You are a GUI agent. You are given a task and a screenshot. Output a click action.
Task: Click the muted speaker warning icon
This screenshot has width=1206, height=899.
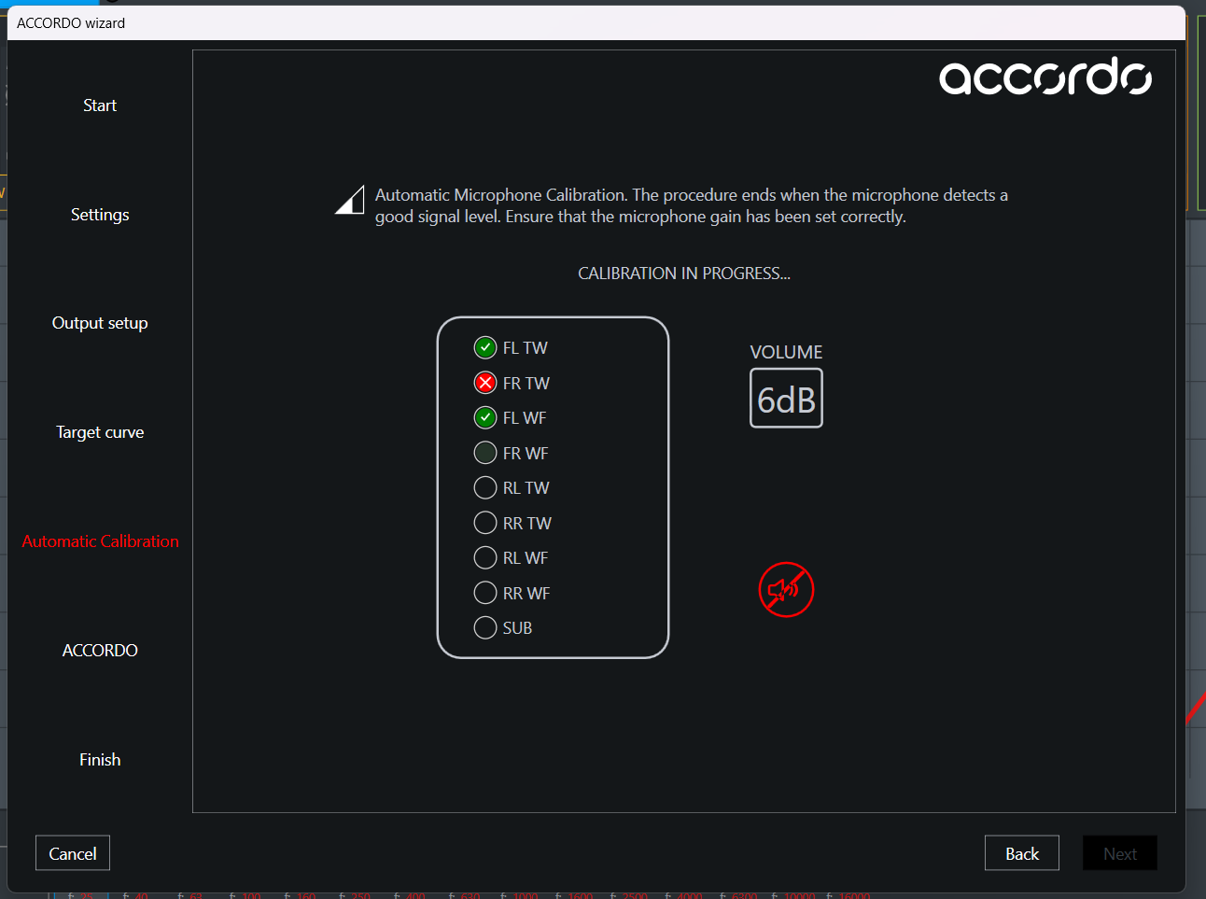(x=786, y=589)
